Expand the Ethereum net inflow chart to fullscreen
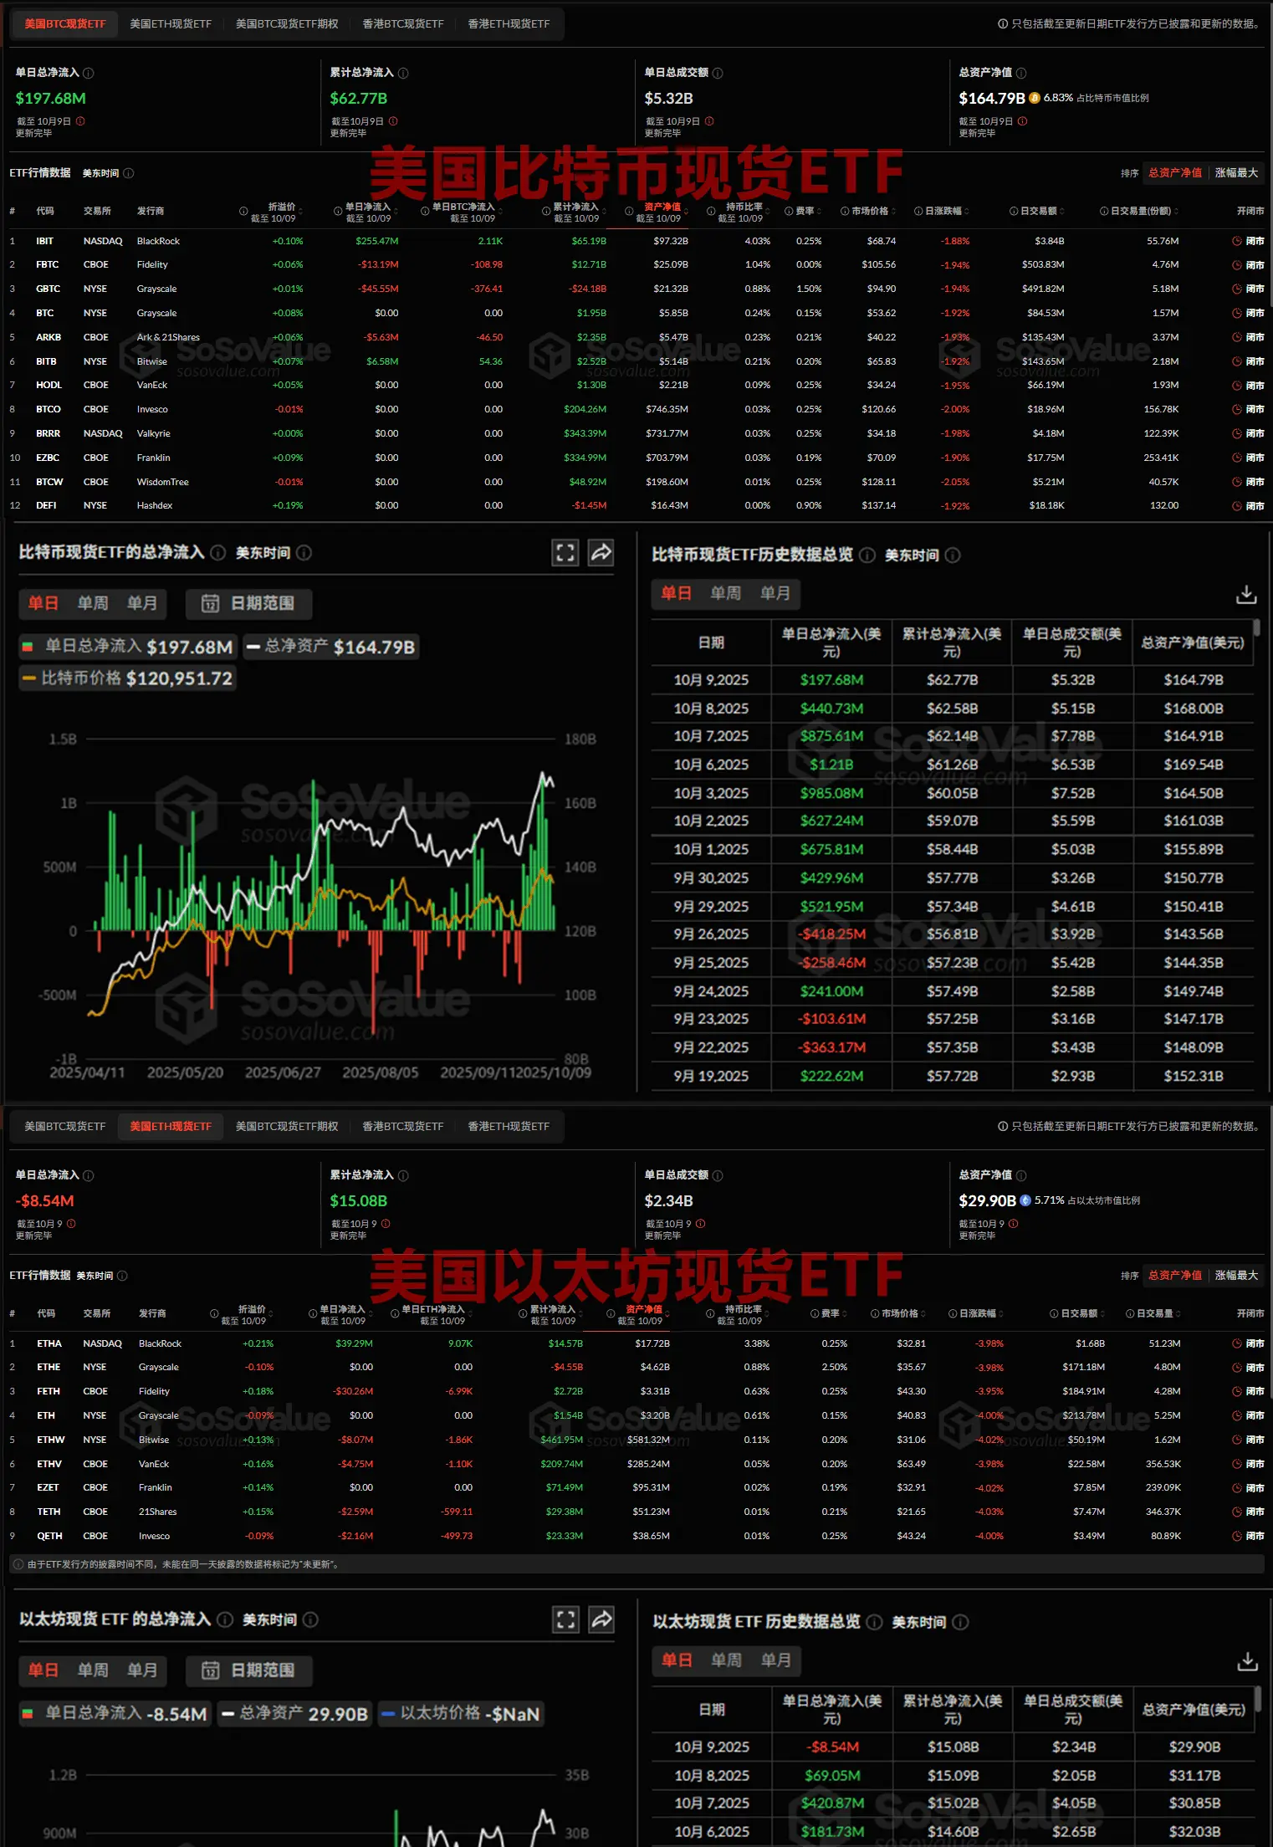This screenshot has height=1847, width=1273. (x=566, y=1619)
